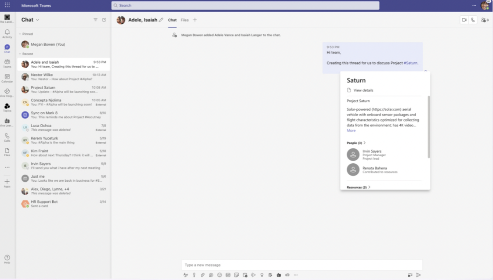493x280 pixels.
Task: Open the Calendar app in sidebar
Action: (7, 78)
